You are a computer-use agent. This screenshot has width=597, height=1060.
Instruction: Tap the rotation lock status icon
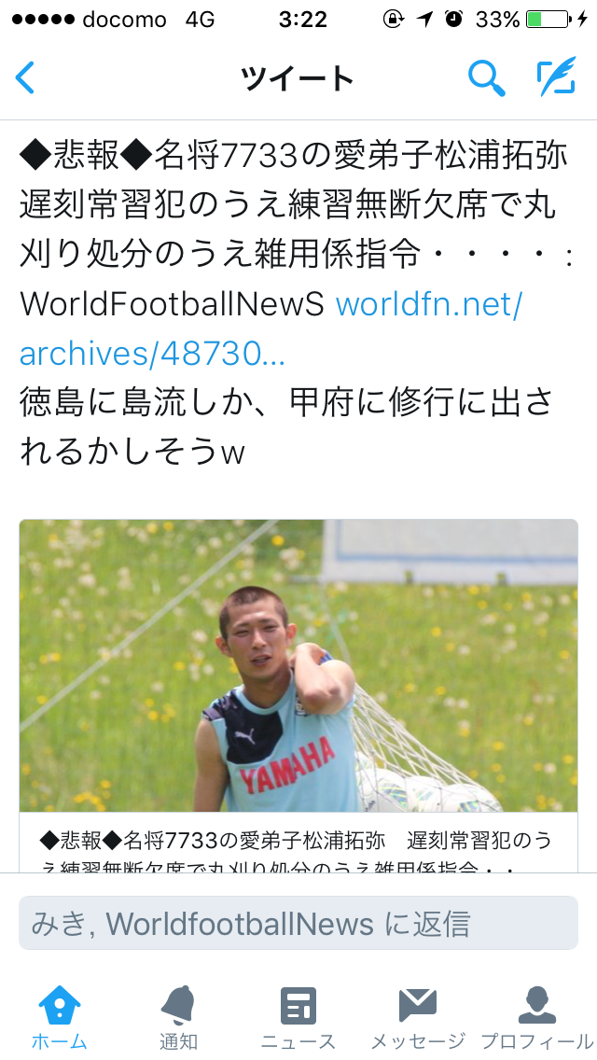coord(394,19)
